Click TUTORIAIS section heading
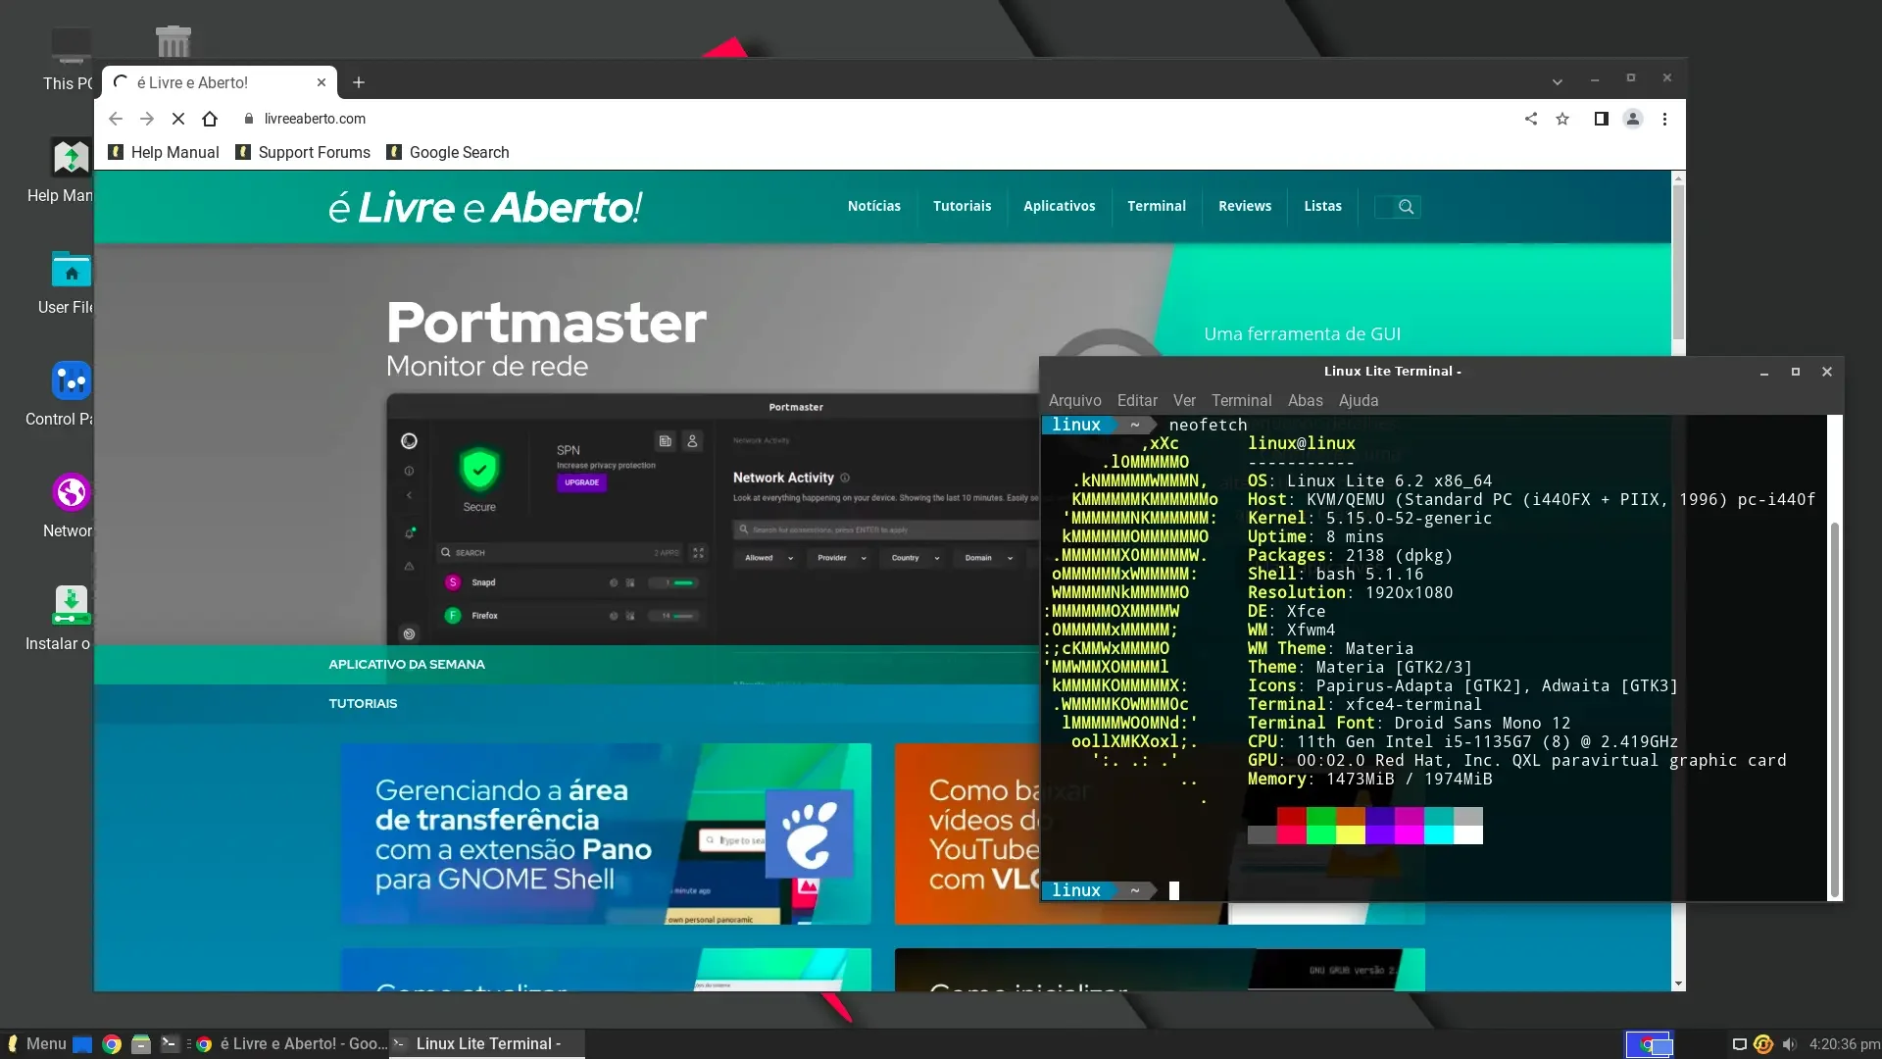The image size is (1882, 1059). tap(363, 703)
